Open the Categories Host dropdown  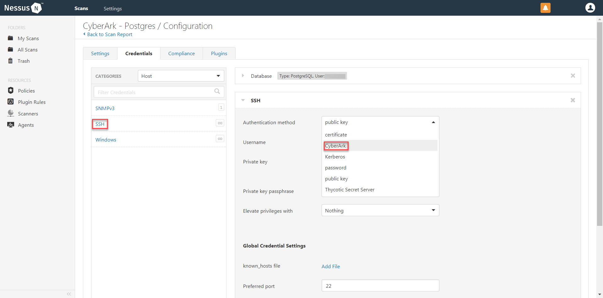coord(181,76)
